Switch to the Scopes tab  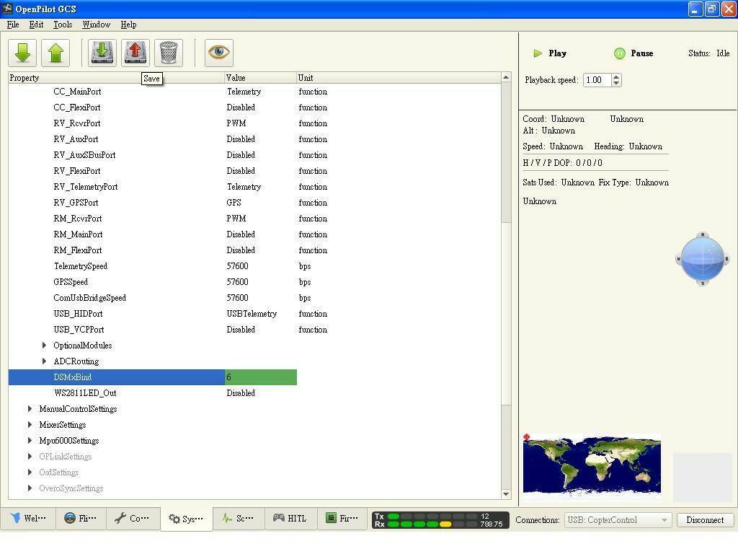[239, 519]
